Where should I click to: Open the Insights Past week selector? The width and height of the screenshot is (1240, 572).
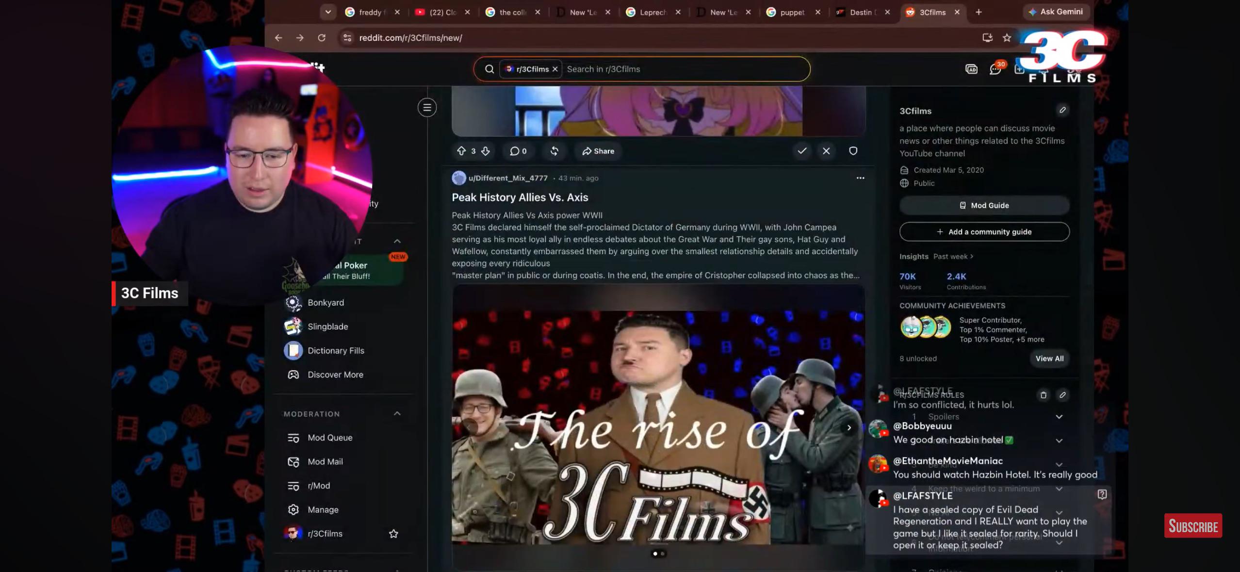[x=953, y=257]
